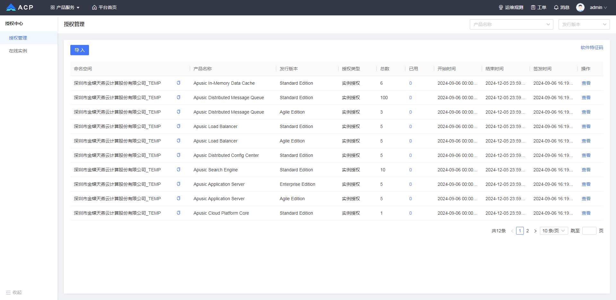Select total count 100 cell
The width and height of the screenshot is (616, 300).
[x=384, y=98]
